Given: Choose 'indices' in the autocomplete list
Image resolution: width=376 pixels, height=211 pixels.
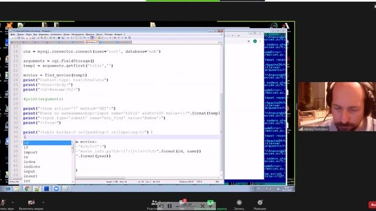Looking at the screenshot, I should pos(47,166).
